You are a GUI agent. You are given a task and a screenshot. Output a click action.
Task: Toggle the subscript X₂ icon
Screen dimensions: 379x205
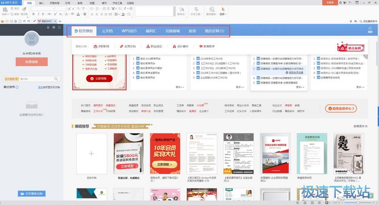click(x=61, y=14)
